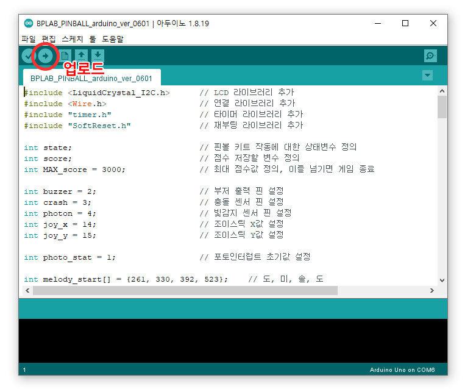Click the code line "int state;"

pyautogui.click(x=48, y=148)
